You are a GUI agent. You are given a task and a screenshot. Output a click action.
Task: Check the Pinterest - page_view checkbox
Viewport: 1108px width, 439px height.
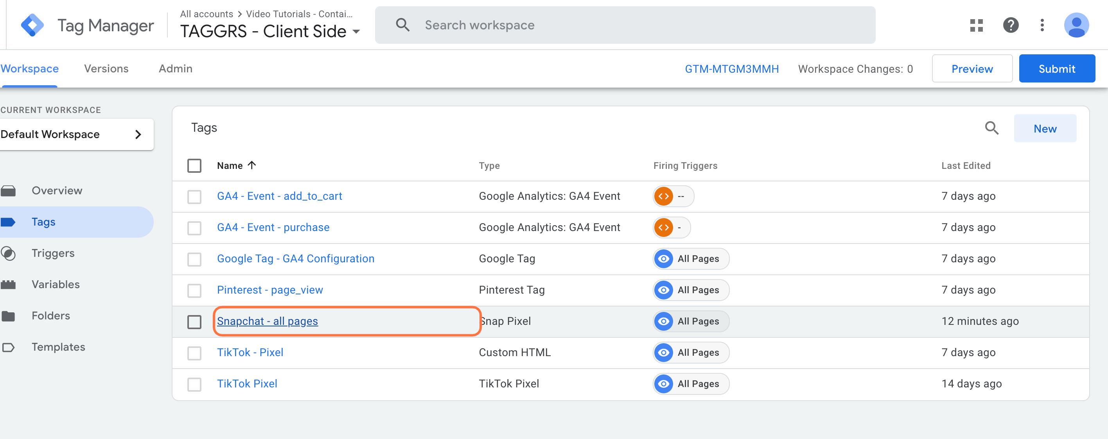pyautogui.click(x=194, y=290)
